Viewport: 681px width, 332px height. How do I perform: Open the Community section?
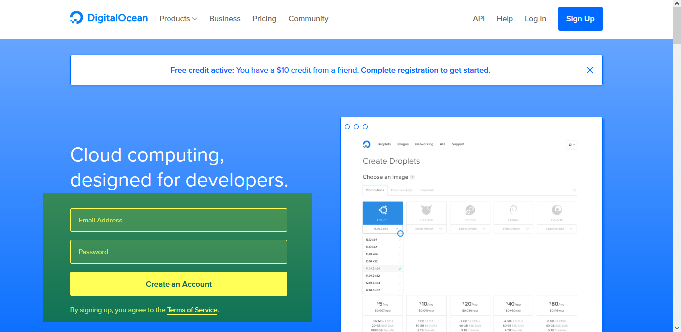tap(308, 19)
